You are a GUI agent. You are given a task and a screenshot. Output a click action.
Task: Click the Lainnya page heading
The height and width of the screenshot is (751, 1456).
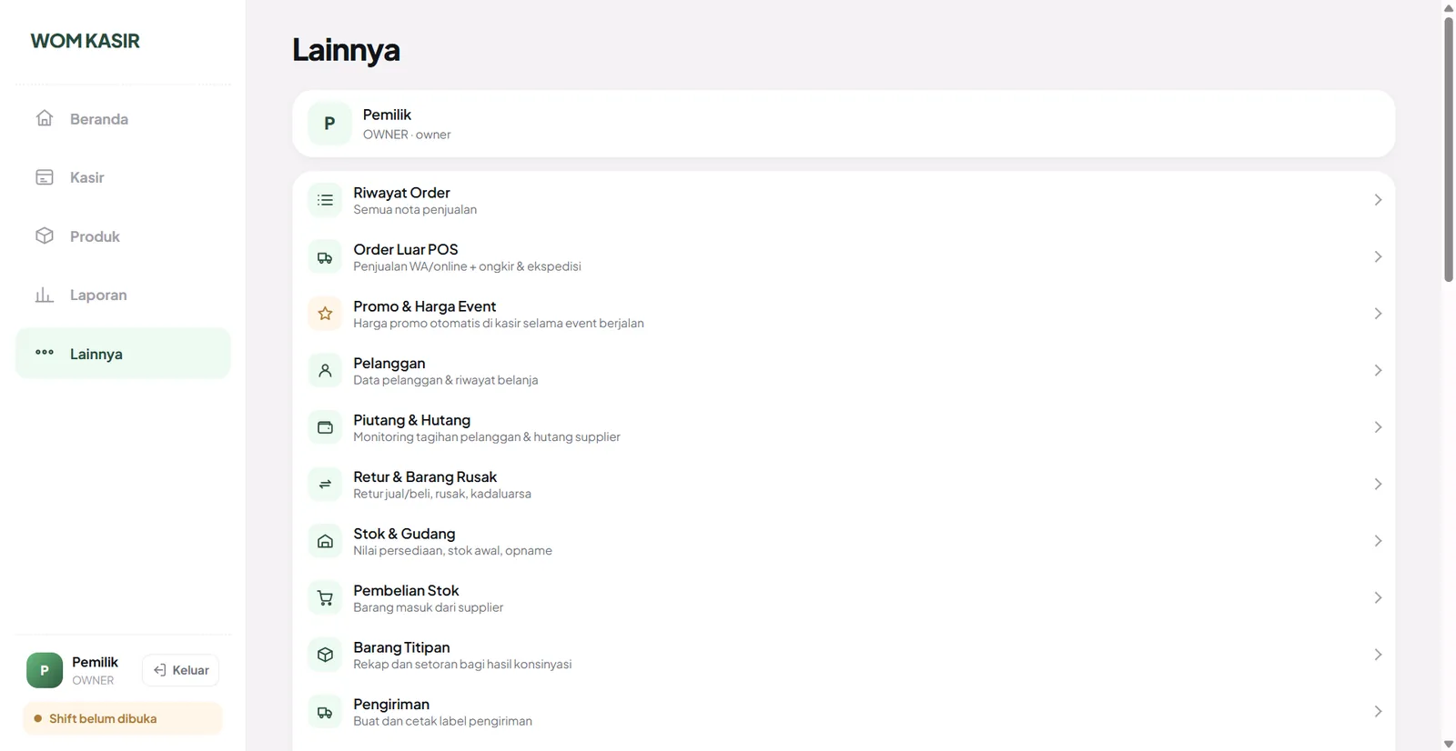click(x=346, y=50)
